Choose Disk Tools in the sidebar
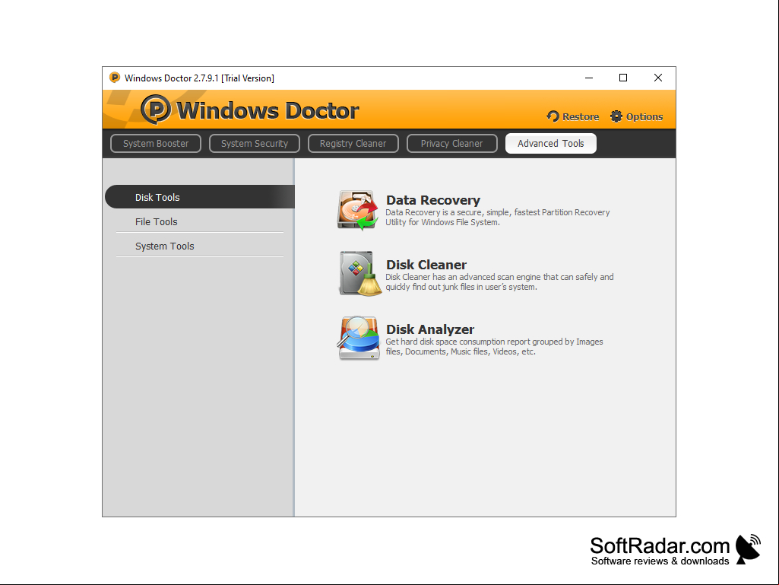The image size is (779, 585). tap(200, 197)
